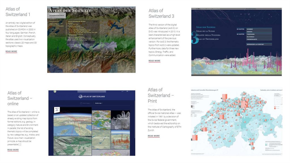The image size is (290, 163).
Task: Click 'Read More' under Atlas of Switzerland – Print
Action: [153, 136]
